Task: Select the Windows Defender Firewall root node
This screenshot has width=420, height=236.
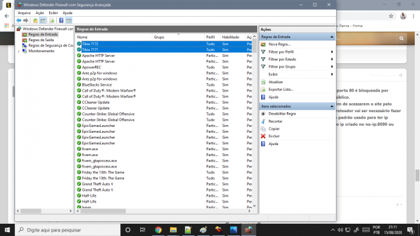Action: (48, 28)
